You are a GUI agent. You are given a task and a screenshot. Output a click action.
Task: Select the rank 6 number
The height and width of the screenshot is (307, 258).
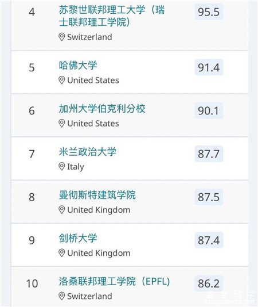32,111
